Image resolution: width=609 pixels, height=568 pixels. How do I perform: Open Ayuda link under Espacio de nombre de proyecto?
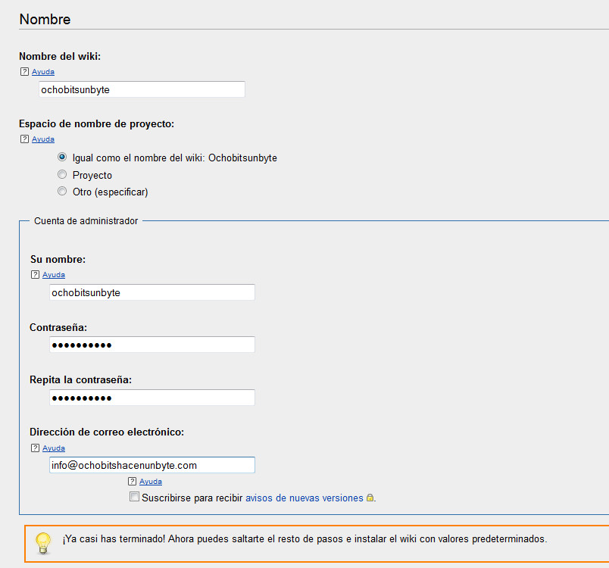43,139
